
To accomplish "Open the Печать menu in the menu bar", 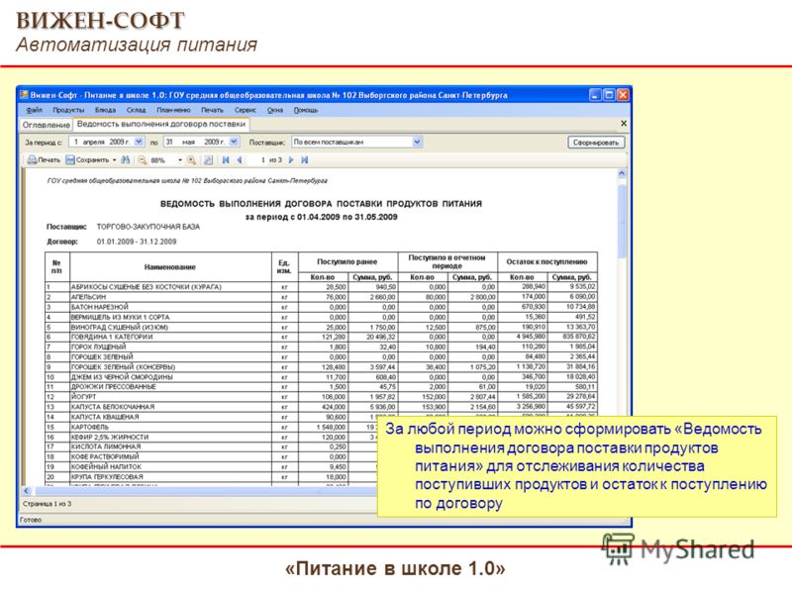I will [x=212, y=110].
